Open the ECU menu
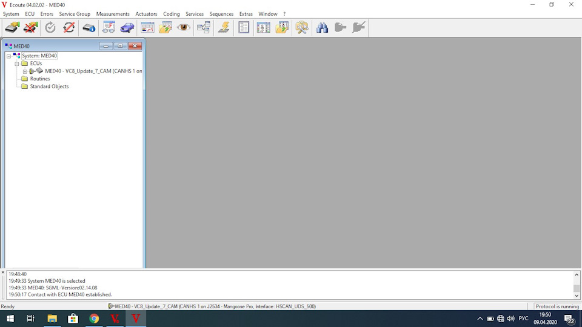 point(30,14)
